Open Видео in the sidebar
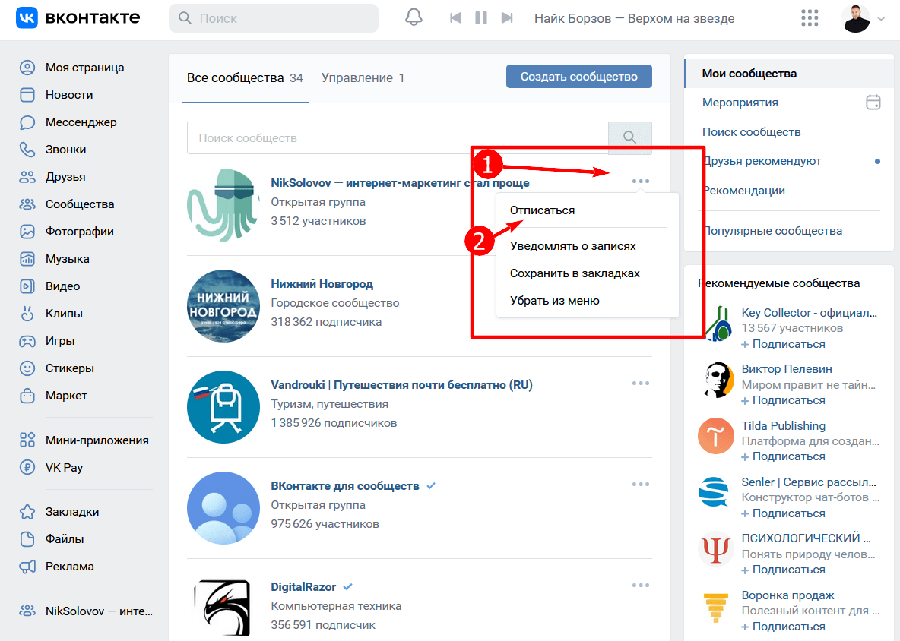This screenshot has width=900, height=641. tap(62, 286)
